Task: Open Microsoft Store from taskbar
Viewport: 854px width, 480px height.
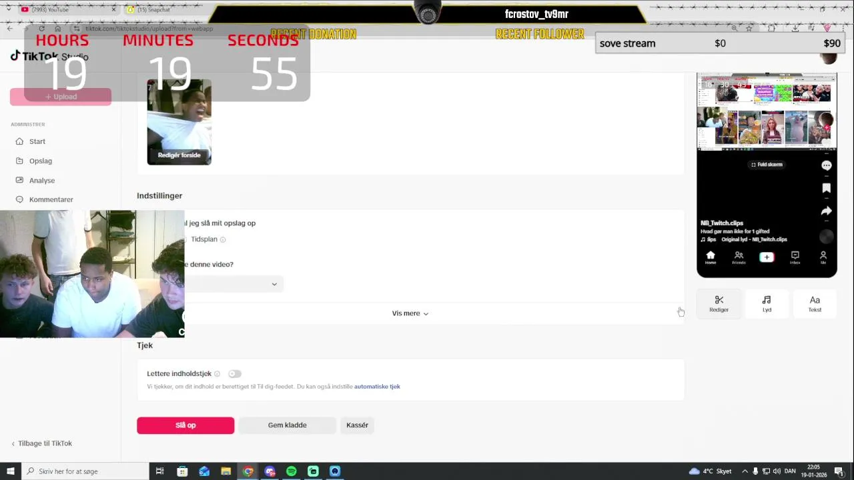Action: [x=182, y=471]
